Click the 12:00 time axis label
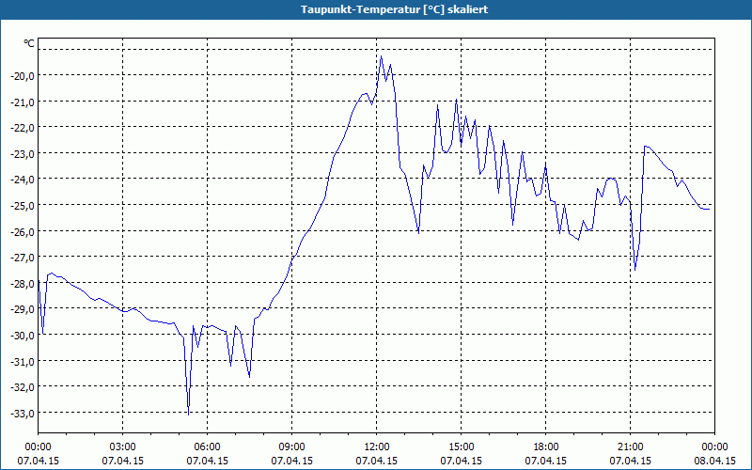 click(377, 447)
